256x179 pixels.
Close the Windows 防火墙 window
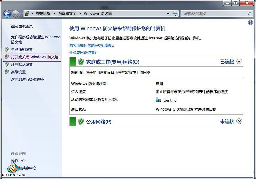coord(247,3)
